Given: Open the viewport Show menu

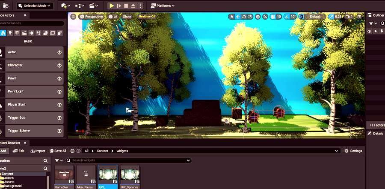Looking at the screenshot, I should 127,17.
